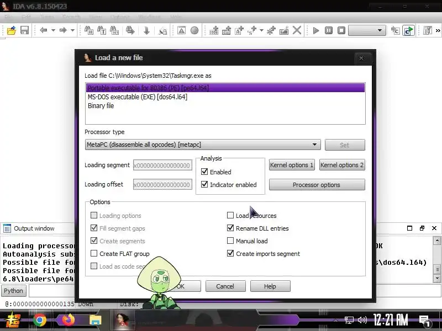
Task: Click the warning triangle toolbar icon
Action: (x=182, y=30)
